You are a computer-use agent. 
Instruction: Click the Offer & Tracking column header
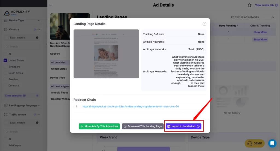point(260,26)
